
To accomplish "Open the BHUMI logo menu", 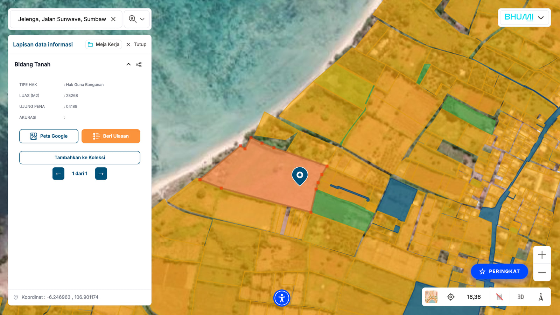I will point(524,17).
